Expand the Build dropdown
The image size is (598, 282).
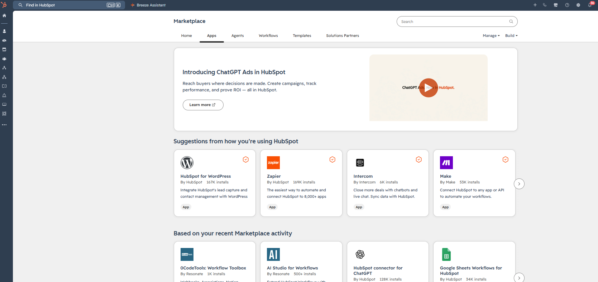[x=511, y=35]
